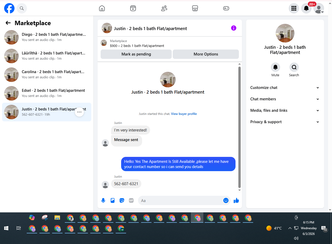Screen dimensions: 332x244
Task: Click the chat scrollbar down arrow
Action: coord(240,190)
